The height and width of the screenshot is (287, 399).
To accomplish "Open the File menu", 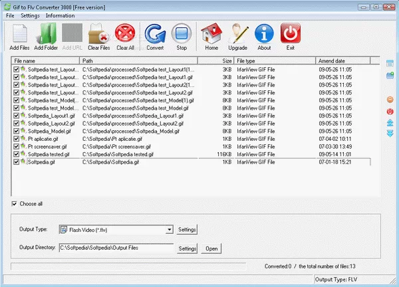I will pos(10,15).
